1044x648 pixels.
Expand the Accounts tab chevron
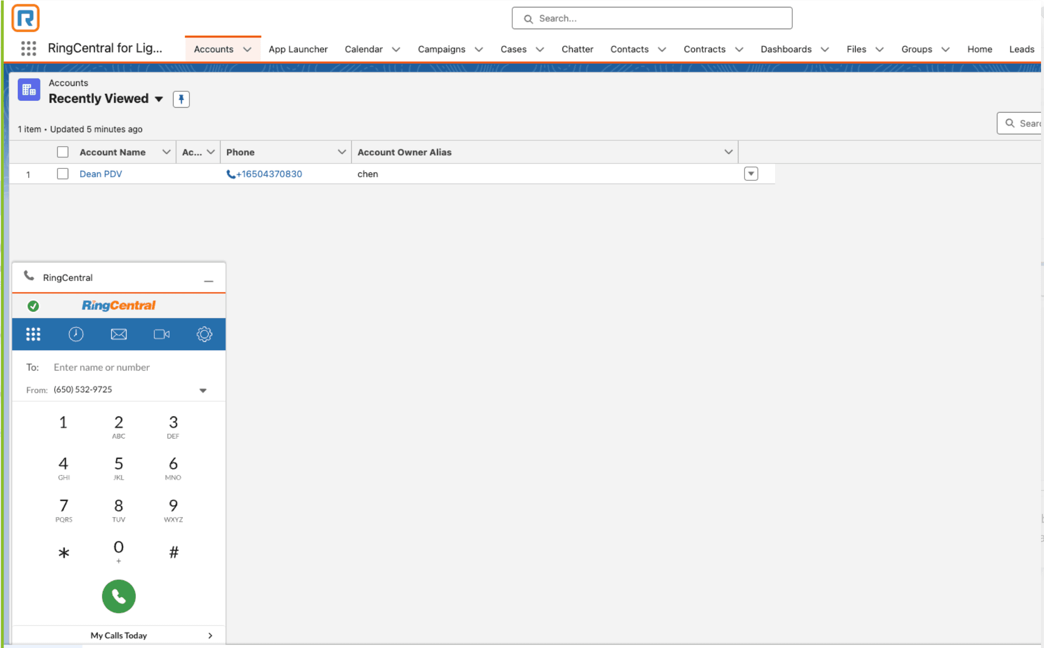(x=247, y=49)
